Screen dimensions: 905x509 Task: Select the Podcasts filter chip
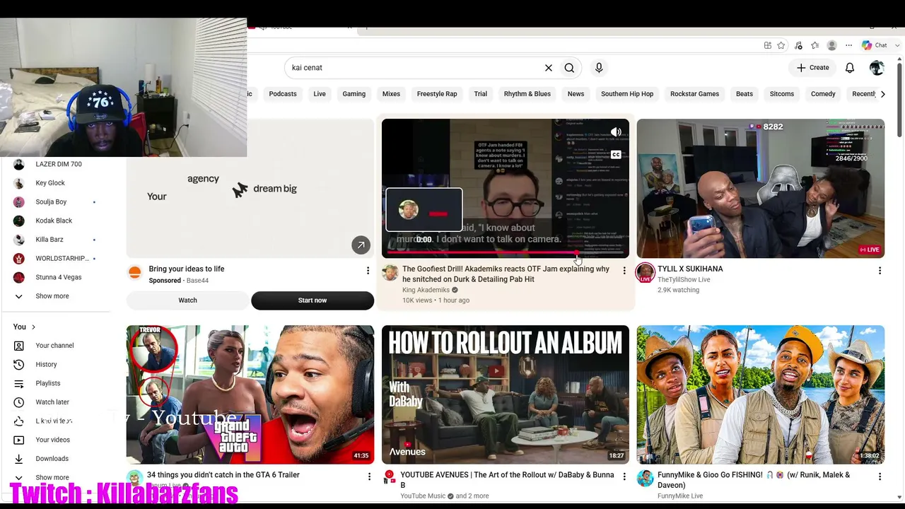point(283,94)
